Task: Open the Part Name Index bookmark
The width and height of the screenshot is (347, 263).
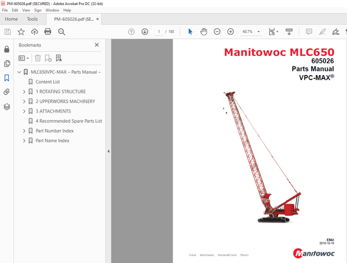Action: [x=53, y=140]
